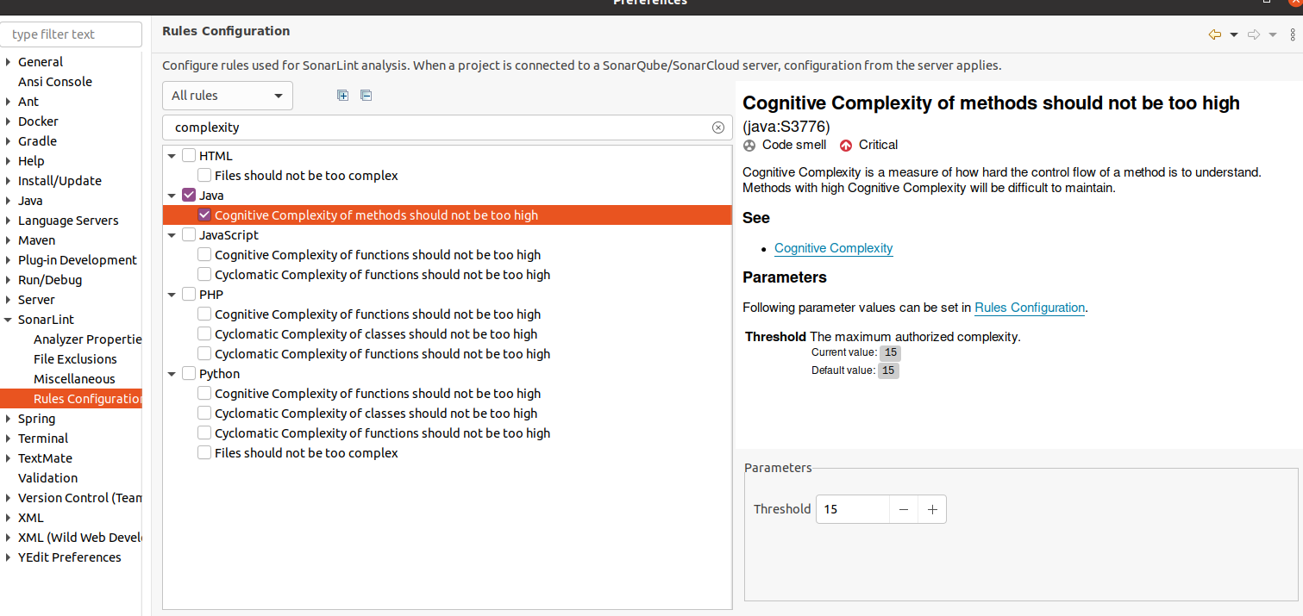1303x616 pixels.
Task: Enable HTML 'Files should not be too complex'
Action: pyautogui.click(x=204, y=176)
